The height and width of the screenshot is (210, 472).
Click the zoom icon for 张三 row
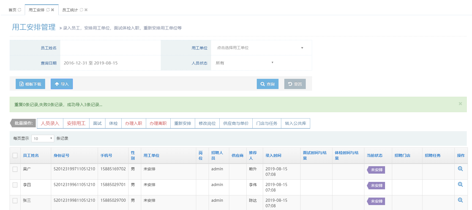[460, 200]
